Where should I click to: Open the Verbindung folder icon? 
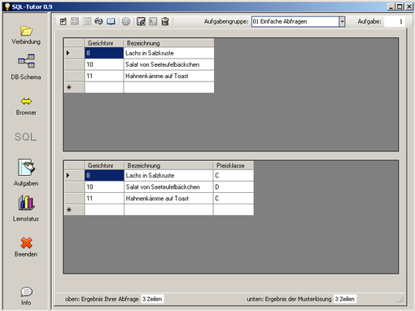pos(26,31)
